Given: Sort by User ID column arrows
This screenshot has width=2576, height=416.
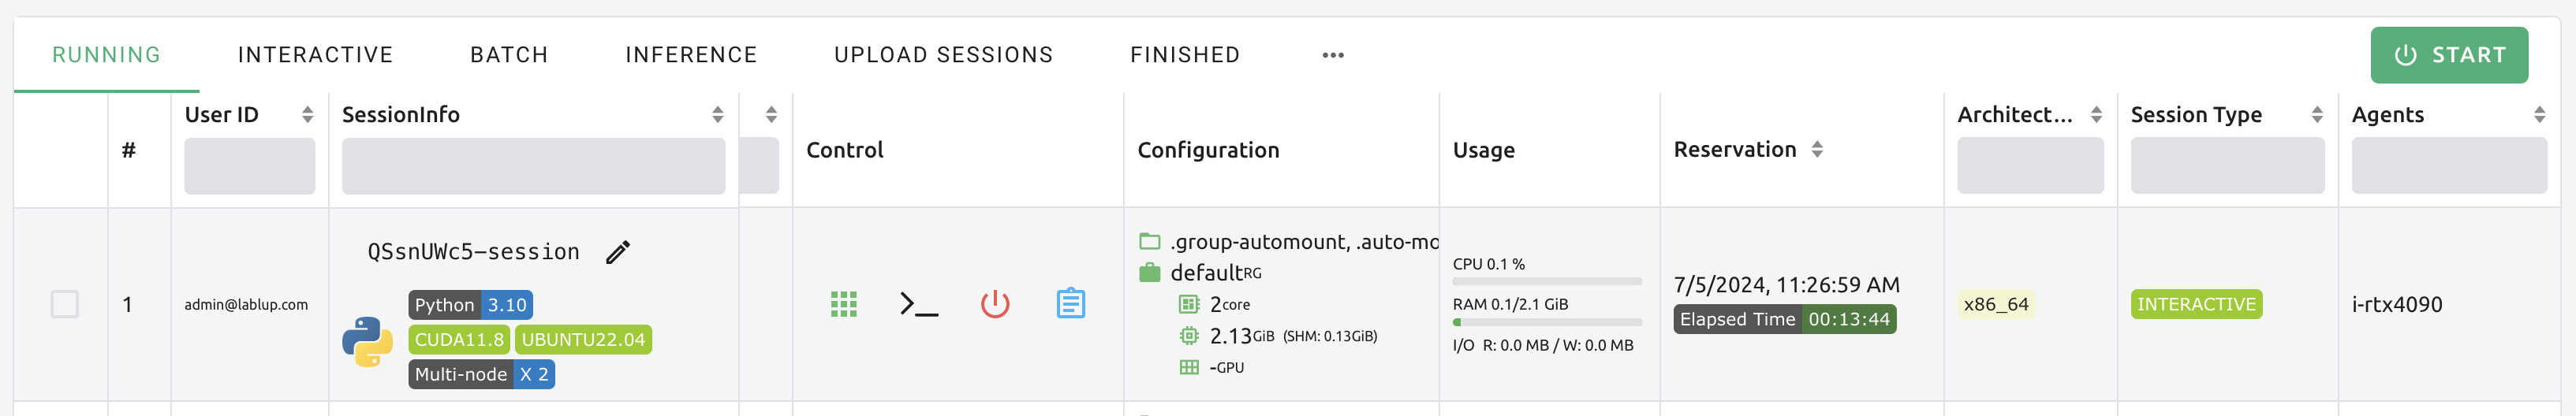Looking at the screenshot, I should tap(307, 115).
